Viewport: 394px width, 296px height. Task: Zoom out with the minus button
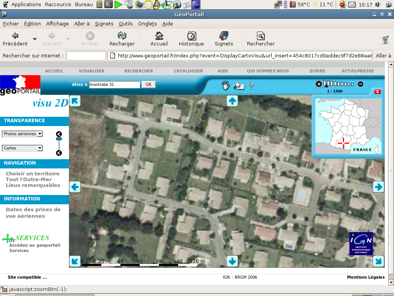tap(360, 84)
